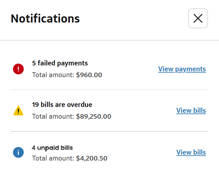The width and height of the screenshot is (219, 172).
Task: Open the View payments link
Action: (182, 69)
